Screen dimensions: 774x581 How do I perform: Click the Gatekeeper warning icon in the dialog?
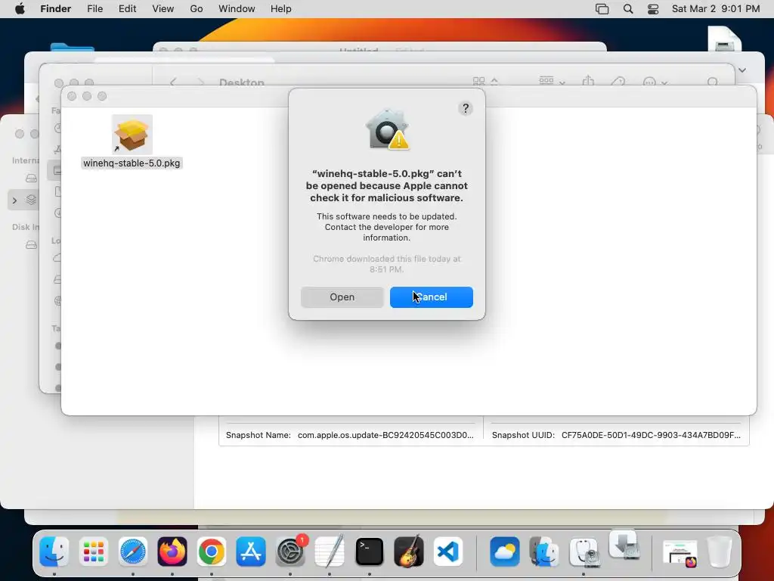387,129
